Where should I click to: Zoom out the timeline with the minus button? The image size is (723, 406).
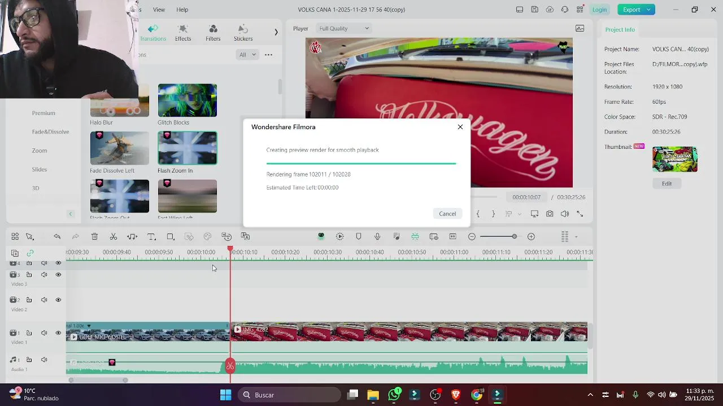tap(472, 237)
